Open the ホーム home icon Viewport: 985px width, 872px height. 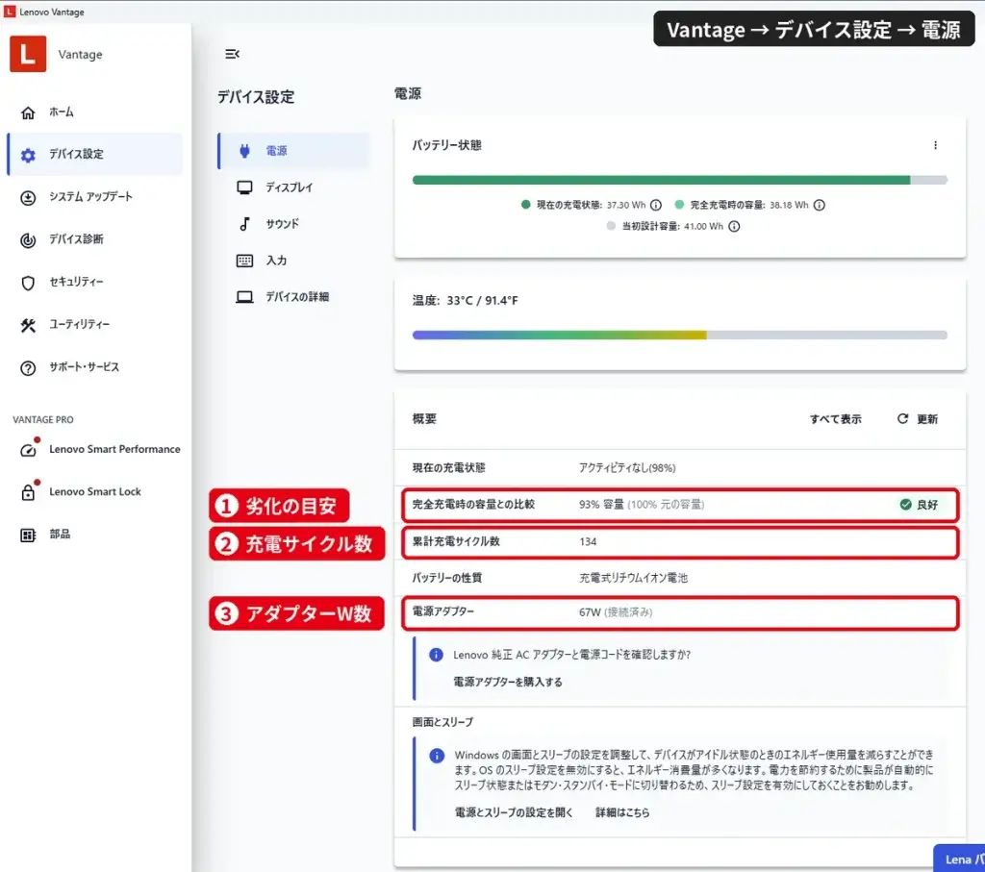[28, 113]
